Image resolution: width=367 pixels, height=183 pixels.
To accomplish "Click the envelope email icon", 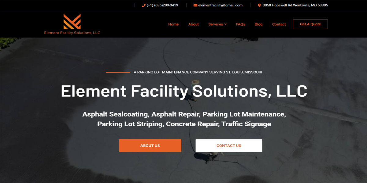I will tap(195, 5).
